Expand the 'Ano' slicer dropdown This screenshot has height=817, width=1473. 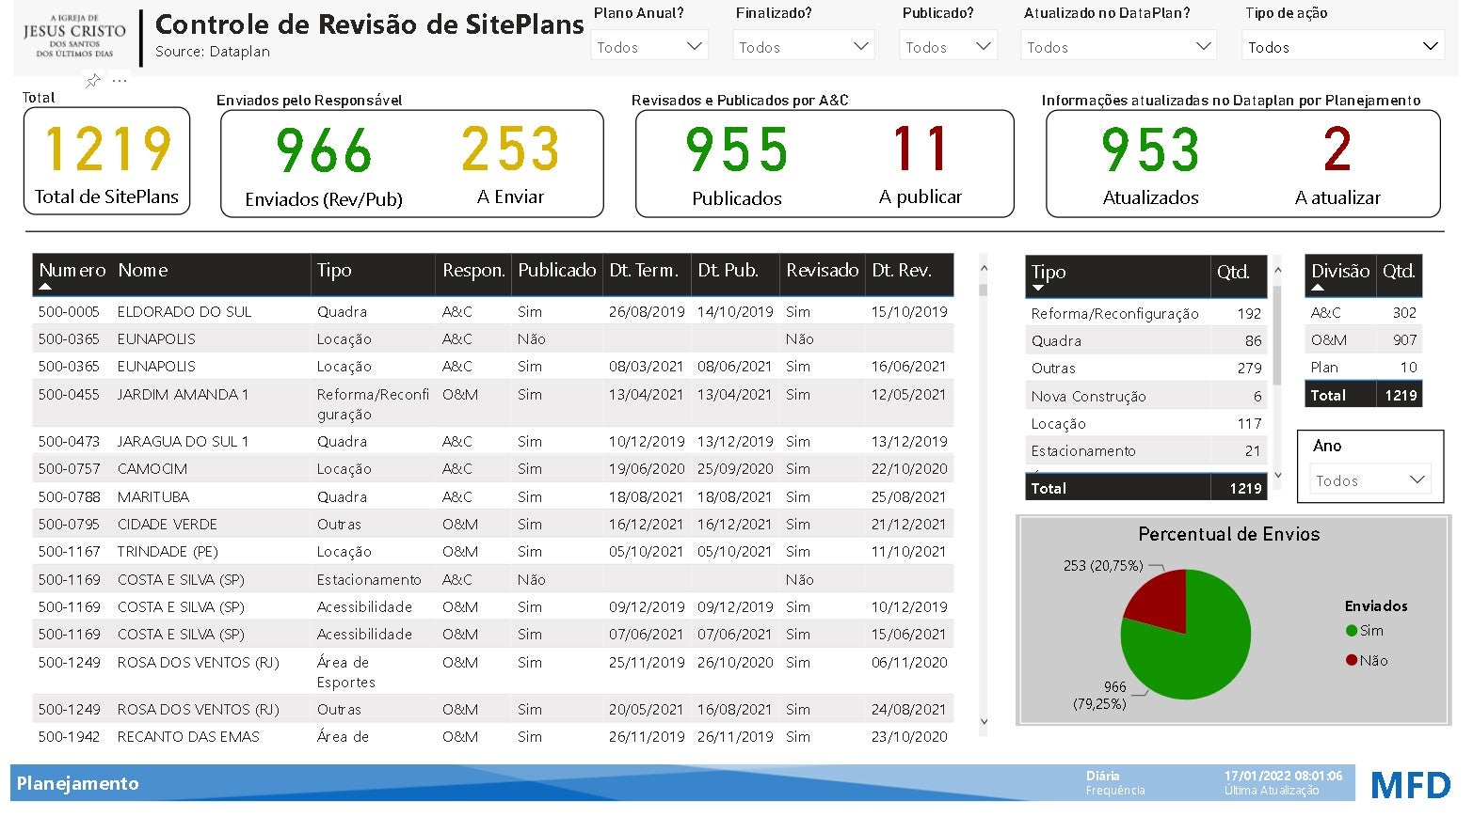click(1370, 480)
